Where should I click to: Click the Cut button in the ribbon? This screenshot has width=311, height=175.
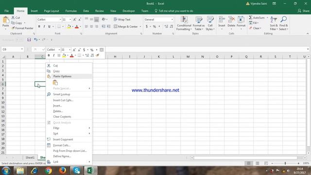pos(16,17)
